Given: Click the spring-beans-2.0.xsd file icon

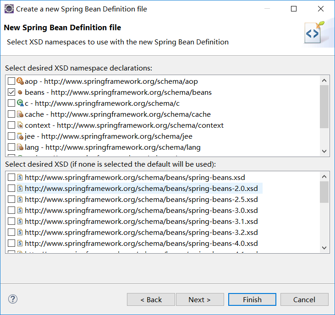Looking at the screenshot, I should click(x=20, y=188).
